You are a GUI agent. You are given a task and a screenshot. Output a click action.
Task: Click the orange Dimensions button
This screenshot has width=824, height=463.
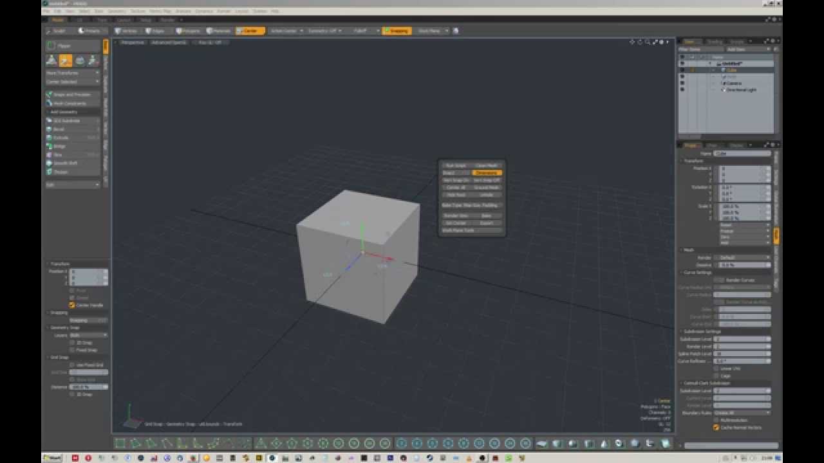click(487, 172)
